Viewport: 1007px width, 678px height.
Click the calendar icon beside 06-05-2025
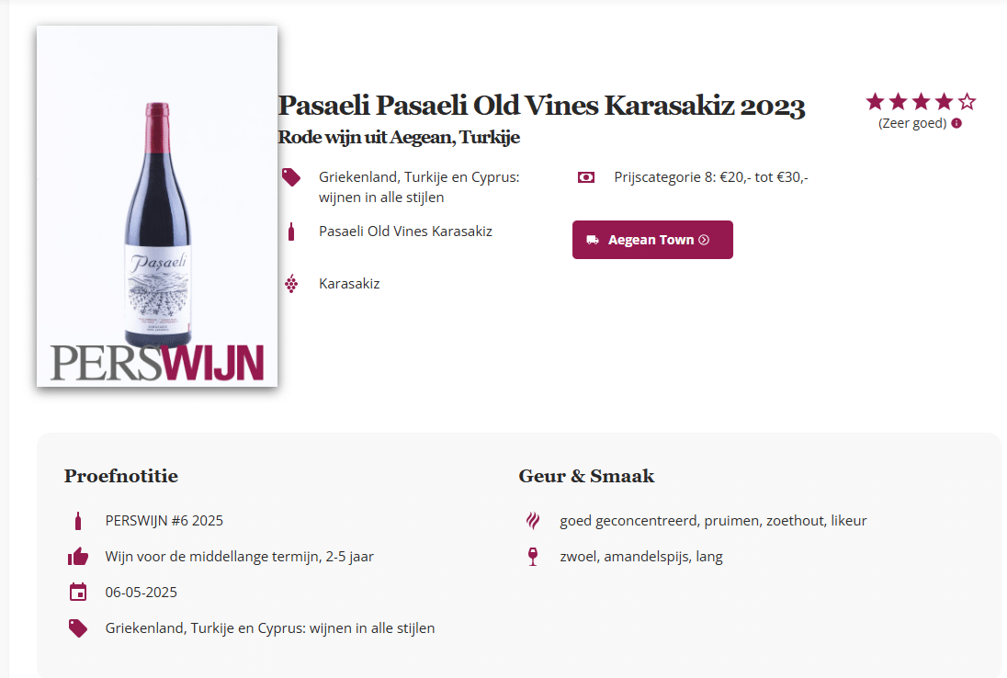78,592
